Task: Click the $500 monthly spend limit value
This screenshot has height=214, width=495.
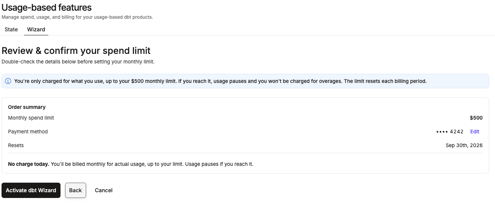Action: tap(476, 118)
